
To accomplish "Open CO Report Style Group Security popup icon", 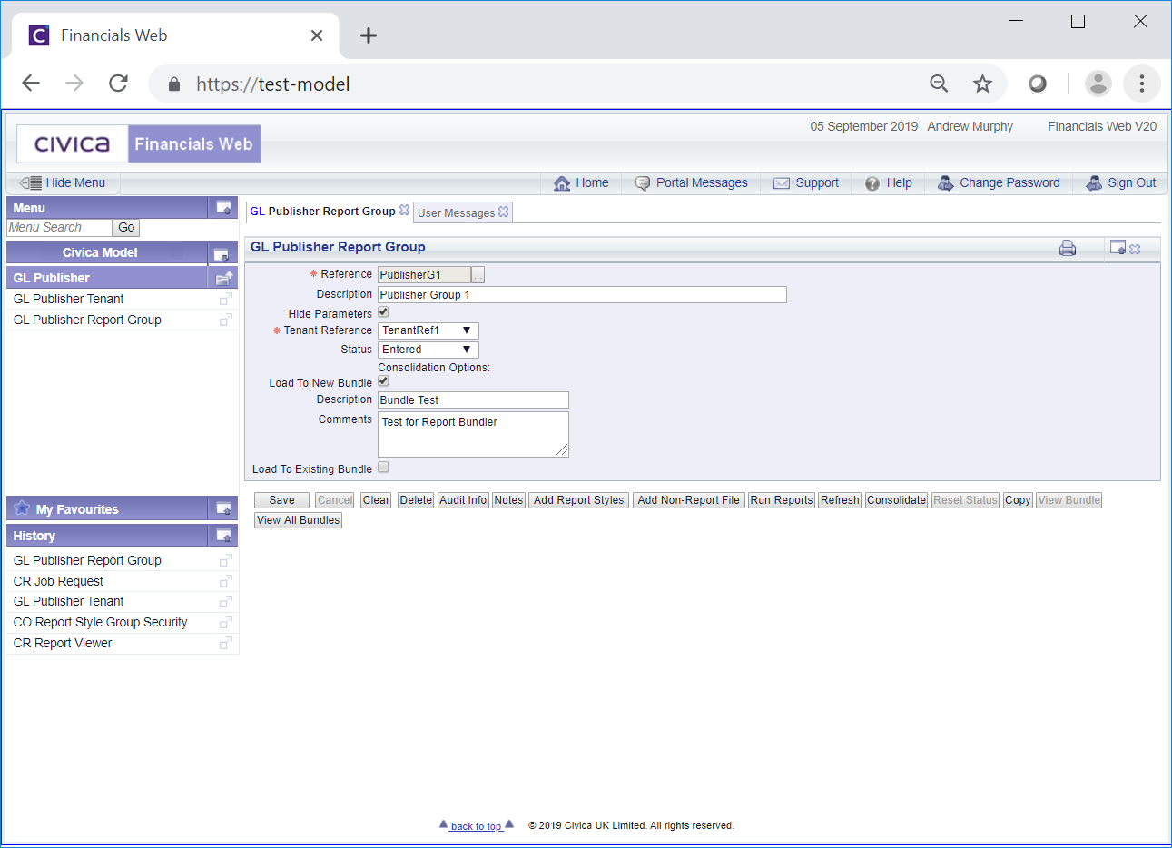I will 225,623.
